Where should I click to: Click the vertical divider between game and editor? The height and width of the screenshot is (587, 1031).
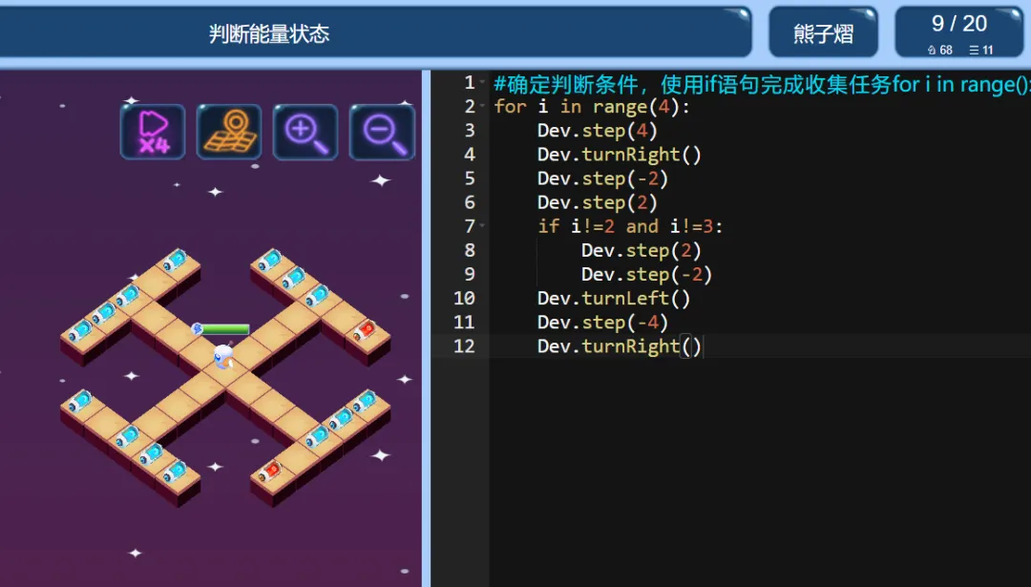pyautogui.click(x=426, y=328)
